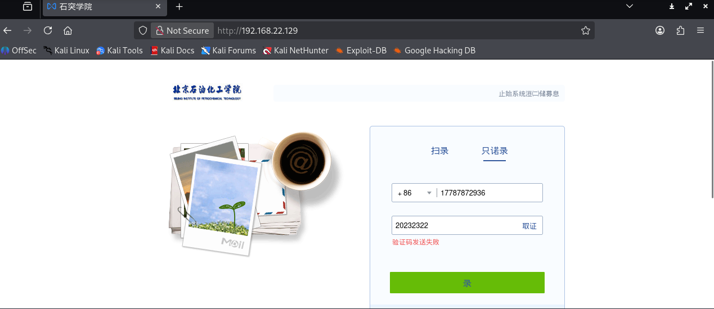Image resolution: width=714 pixels, height=309 pixels.
Task: Select the 石突学院 tab
Action: (x=105, y=7)
